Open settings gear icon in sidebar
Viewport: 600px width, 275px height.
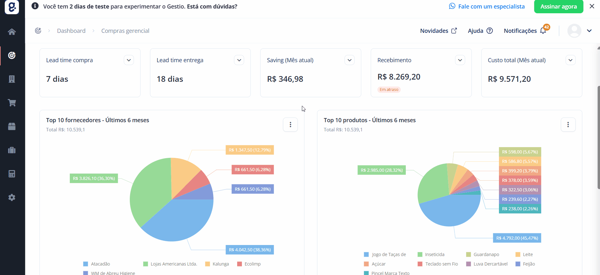[x=12, y=197]
